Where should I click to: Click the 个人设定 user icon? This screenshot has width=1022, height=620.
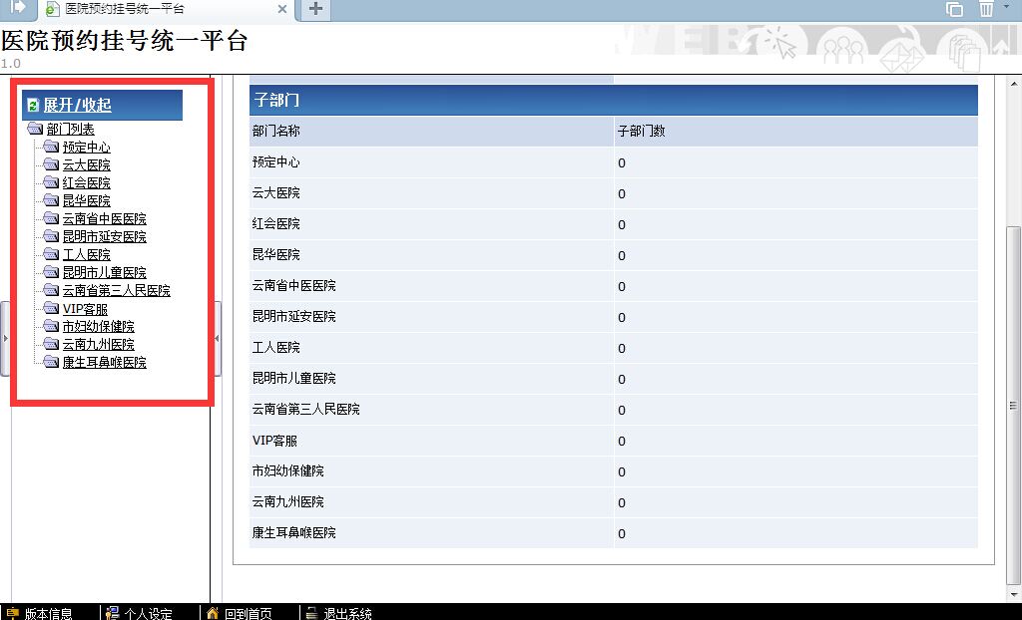[x=112, y=613]
